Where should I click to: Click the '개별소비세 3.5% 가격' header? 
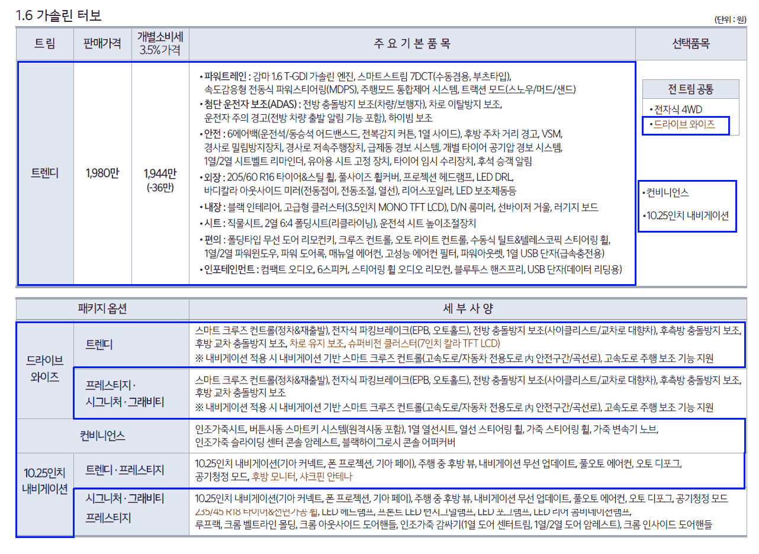click(160, 43)
